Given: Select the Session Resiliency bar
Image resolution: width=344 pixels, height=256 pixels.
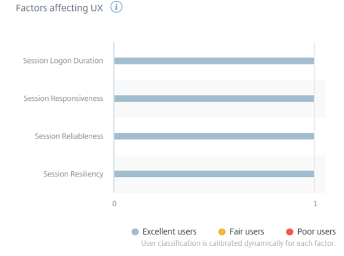Looking at the screenshot, I should coord(214,174).
